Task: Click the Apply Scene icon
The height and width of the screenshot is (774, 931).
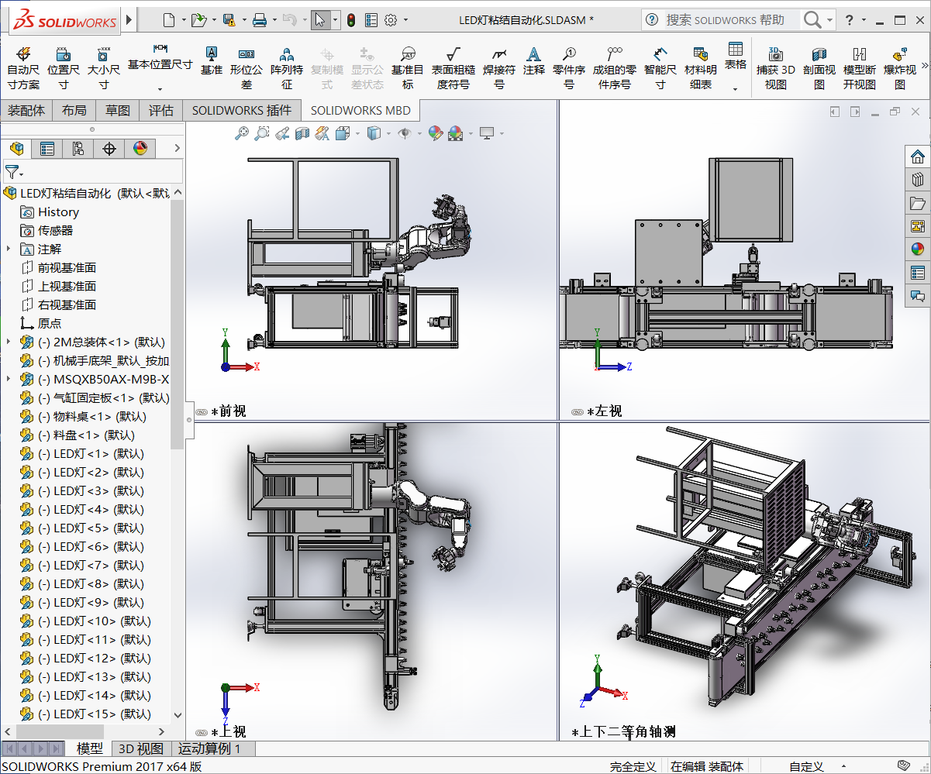Action: point(455,133)
